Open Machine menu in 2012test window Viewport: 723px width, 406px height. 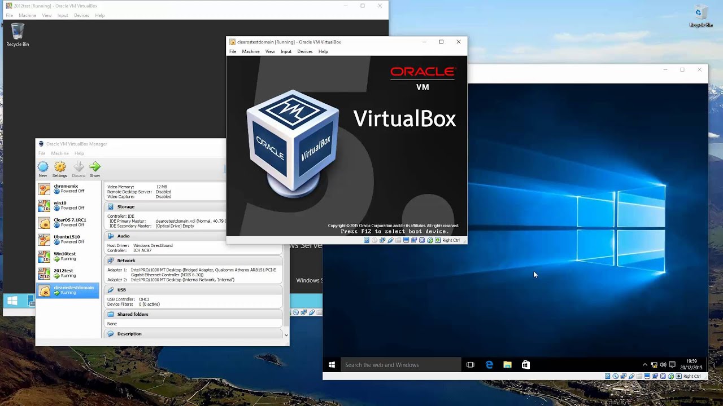[x=27, y=15]
